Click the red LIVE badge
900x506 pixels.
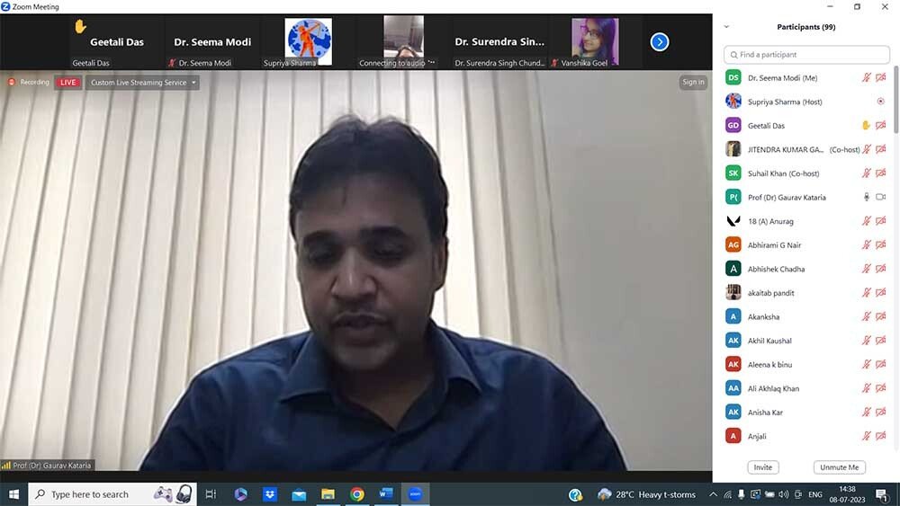coord(67,83)
